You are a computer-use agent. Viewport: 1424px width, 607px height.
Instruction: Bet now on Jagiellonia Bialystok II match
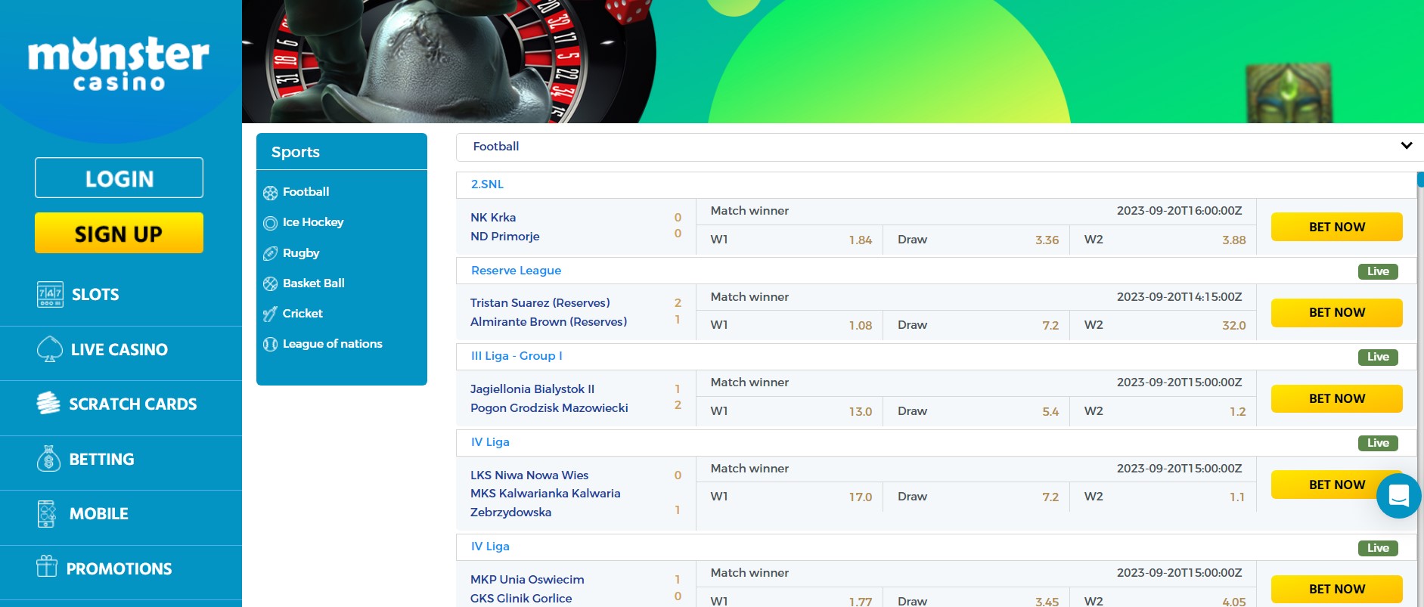tap(1336, 398)
